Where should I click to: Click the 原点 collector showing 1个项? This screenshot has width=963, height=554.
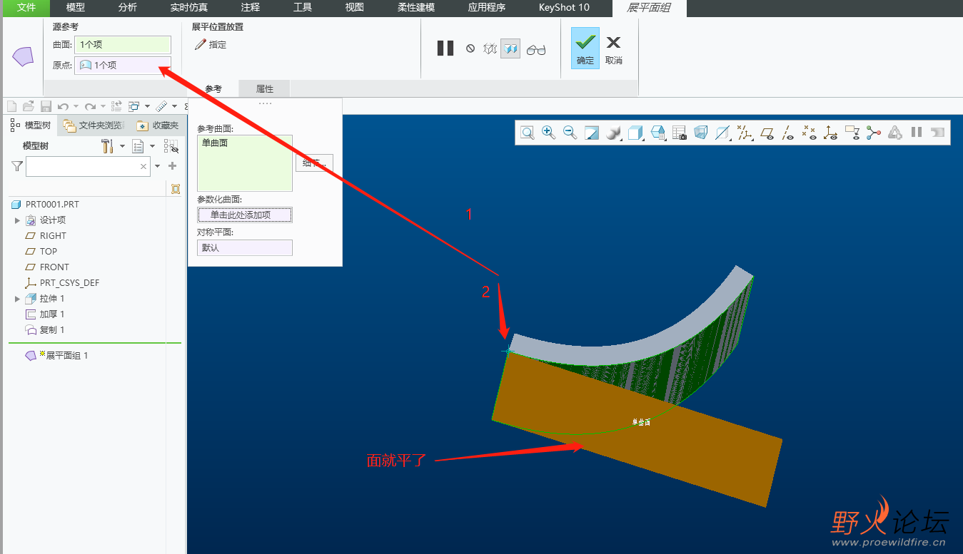pos(123,65)
